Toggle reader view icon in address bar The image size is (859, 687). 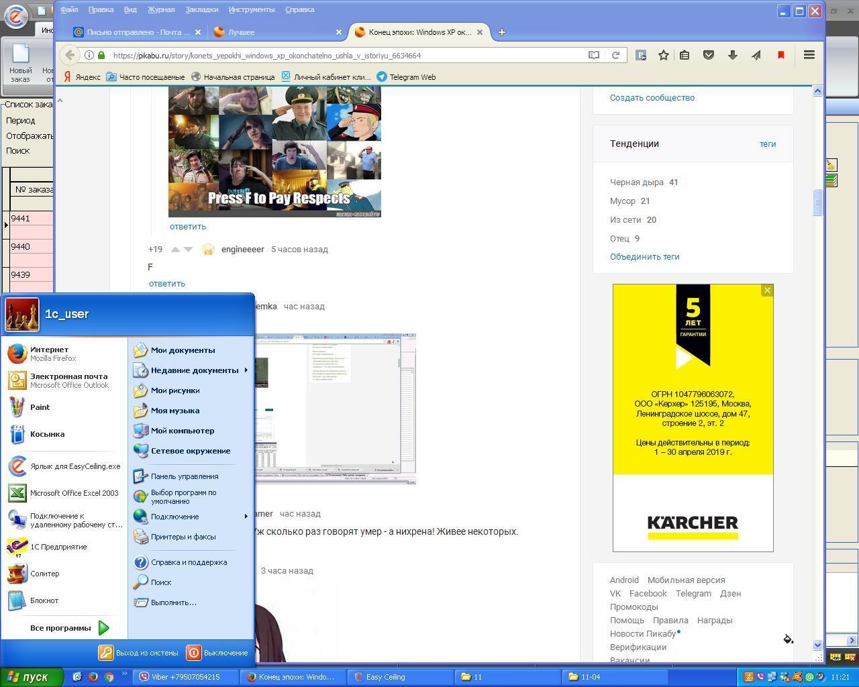coord(593,55)
